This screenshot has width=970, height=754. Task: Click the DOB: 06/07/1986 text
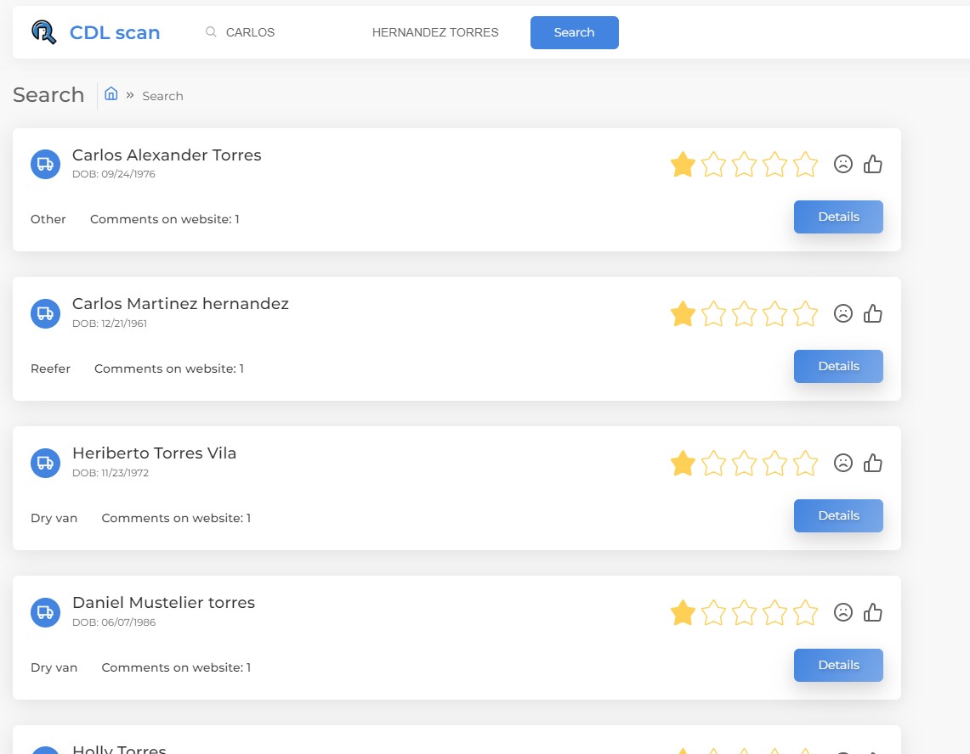(114, 622)
